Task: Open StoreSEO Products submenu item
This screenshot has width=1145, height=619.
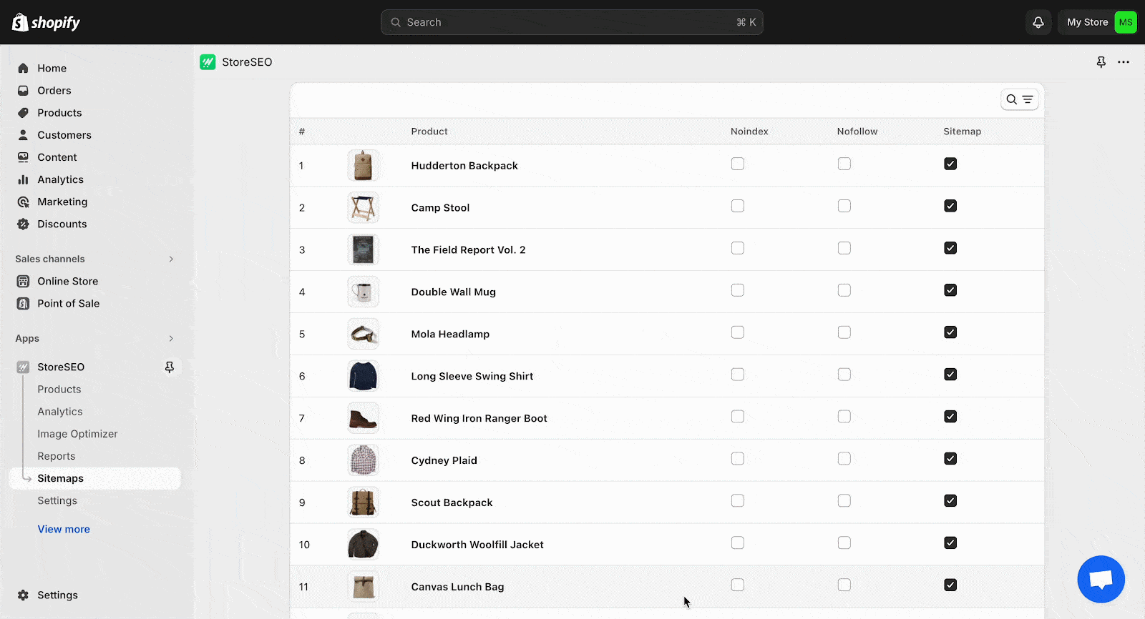Action: 59,389
